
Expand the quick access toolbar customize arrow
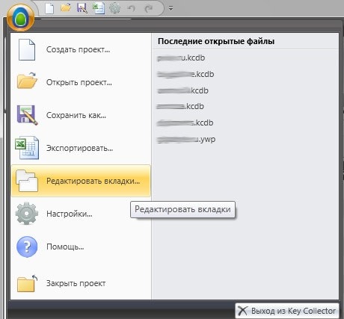pyautogui.click(x=171, y=8)
